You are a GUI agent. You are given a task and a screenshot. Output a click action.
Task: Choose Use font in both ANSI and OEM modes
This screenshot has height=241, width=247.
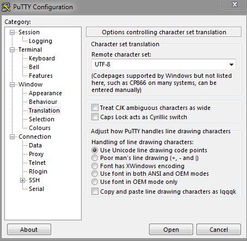click(95, 174)
